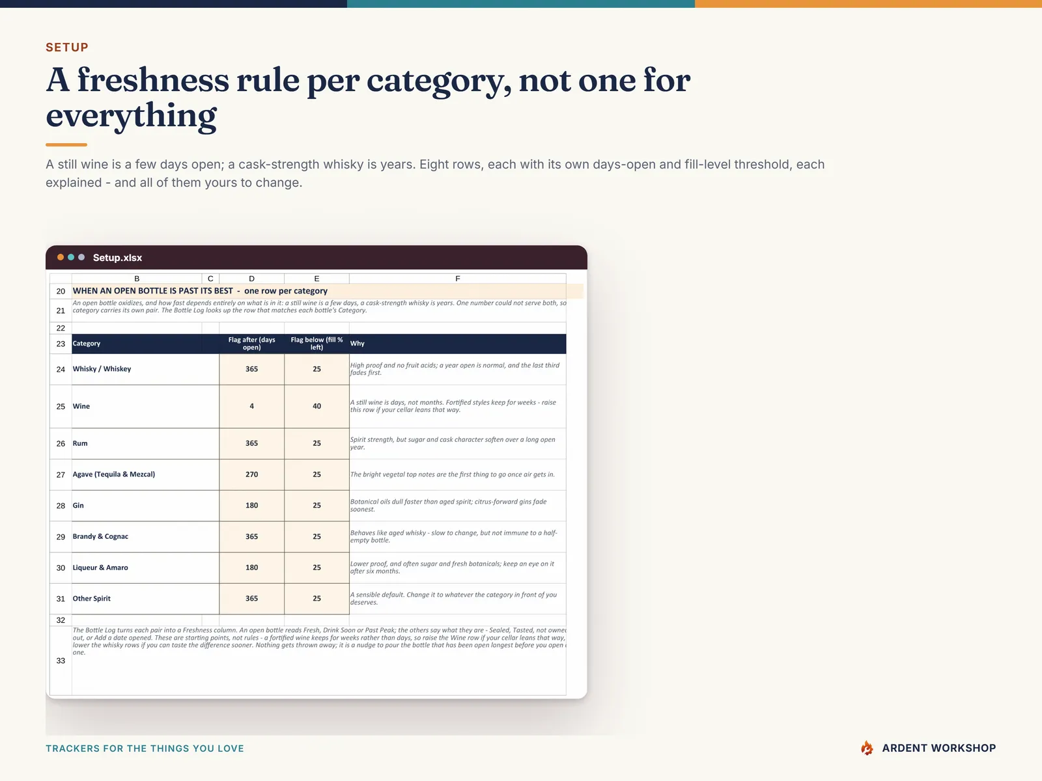This screenshot has width=1042, height=781.
Task: Click the 'Flag after (days open)' header cell
Action: [x=251, y=344]
